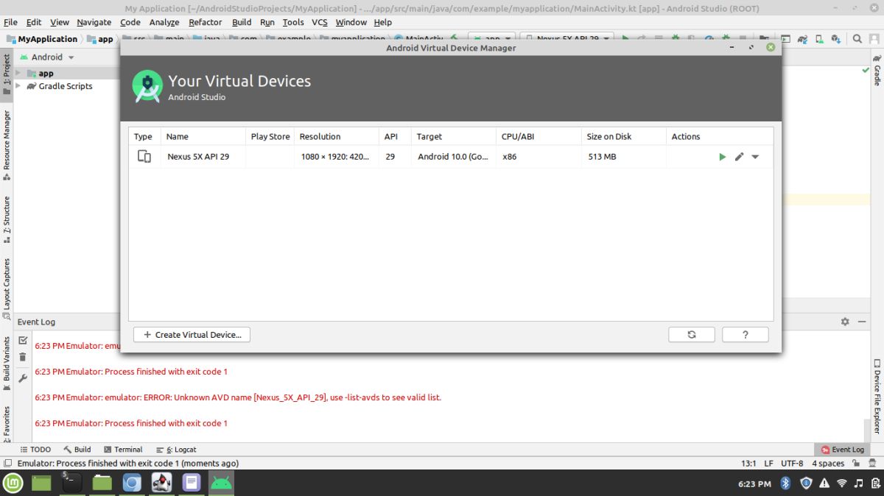
Task: Open Event Log settings wrench icon
Action: [23, 378]
